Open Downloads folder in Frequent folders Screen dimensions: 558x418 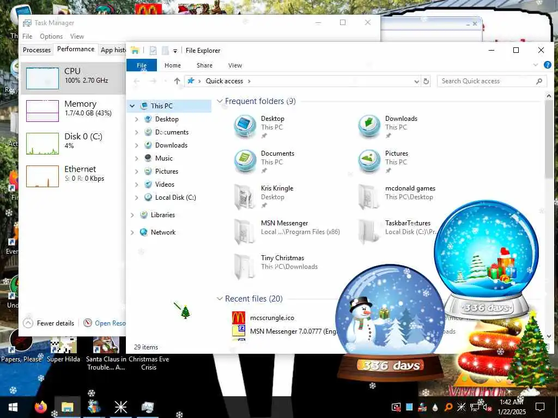(369, 126)
